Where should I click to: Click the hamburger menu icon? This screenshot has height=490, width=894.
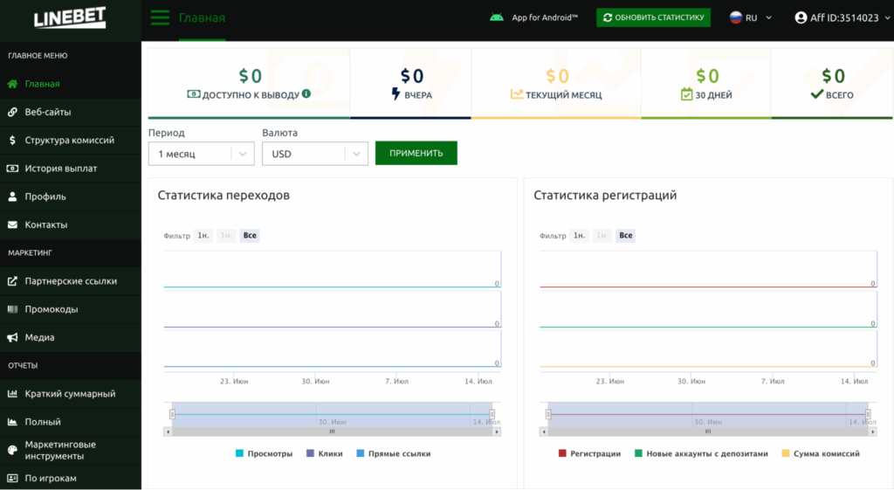pos(160,17)
